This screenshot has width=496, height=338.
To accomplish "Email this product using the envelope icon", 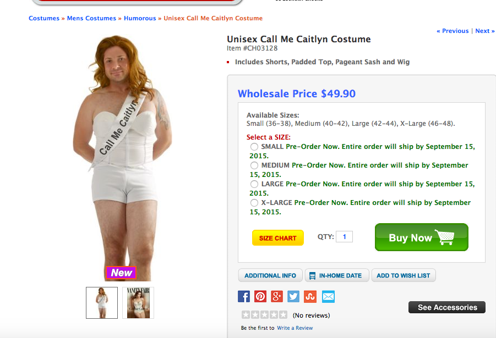I will pyautogui.click(x=328, y=297).
